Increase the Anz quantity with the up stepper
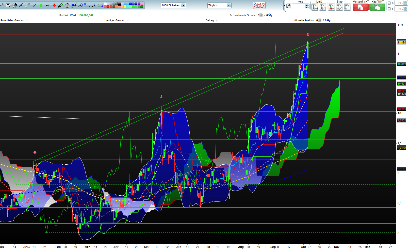 point(307,5)
